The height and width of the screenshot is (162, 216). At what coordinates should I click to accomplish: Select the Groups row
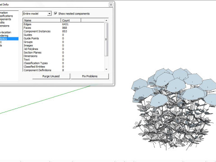pyautogui.click(x=63, y=42)
